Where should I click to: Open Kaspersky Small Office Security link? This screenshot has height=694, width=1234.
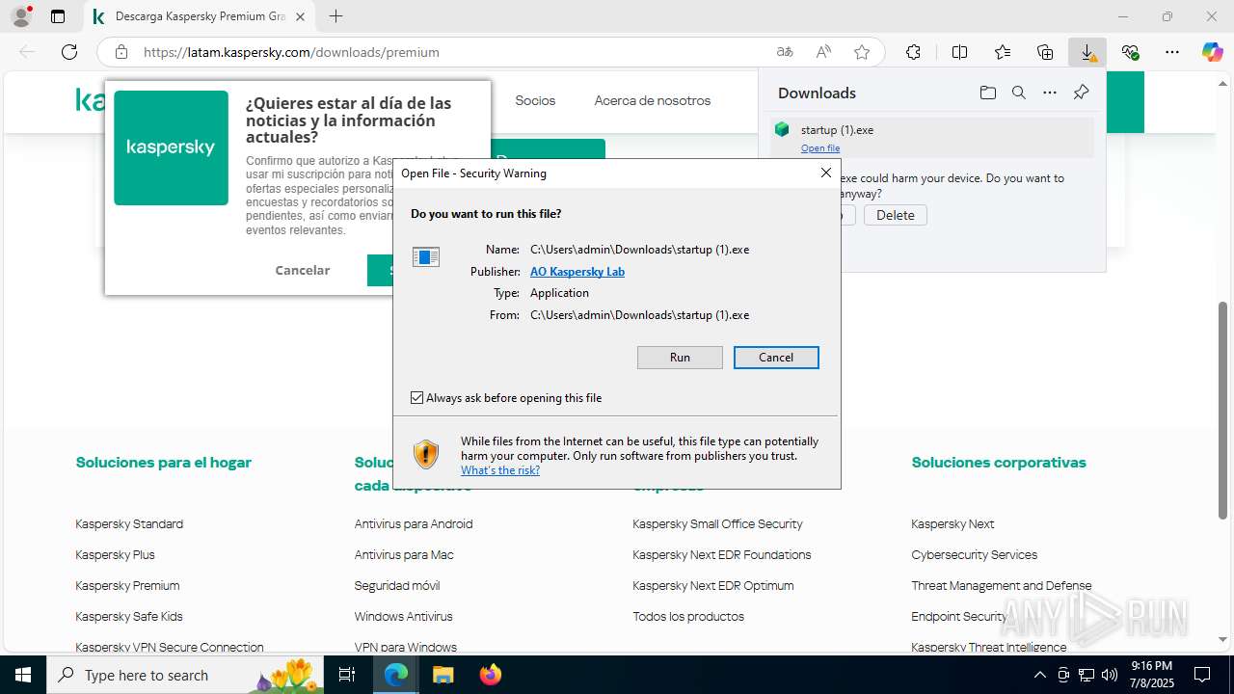coord(717,523)
